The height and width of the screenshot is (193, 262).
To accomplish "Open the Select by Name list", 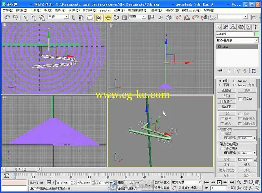I will point(81,17).
